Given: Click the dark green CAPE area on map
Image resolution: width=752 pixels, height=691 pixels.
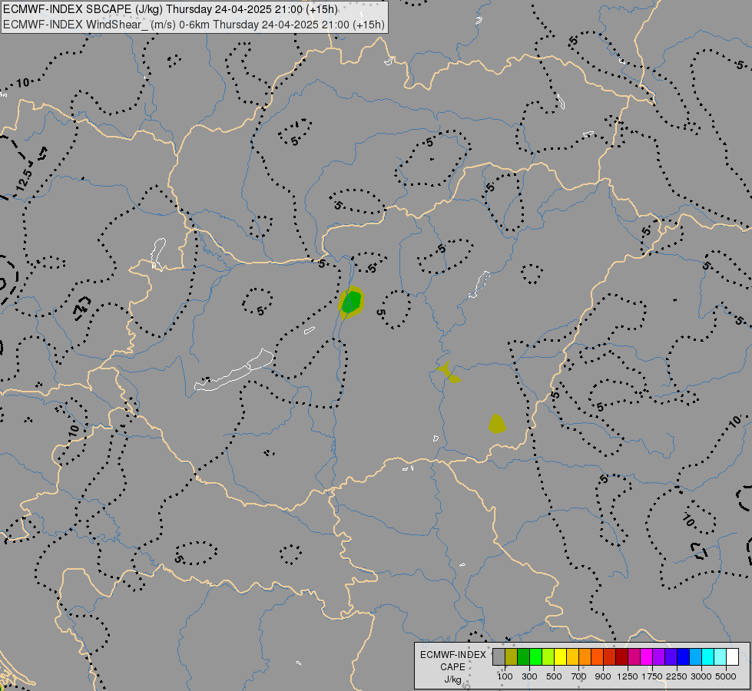Looking at the screenshot, I should click(352, 302).
